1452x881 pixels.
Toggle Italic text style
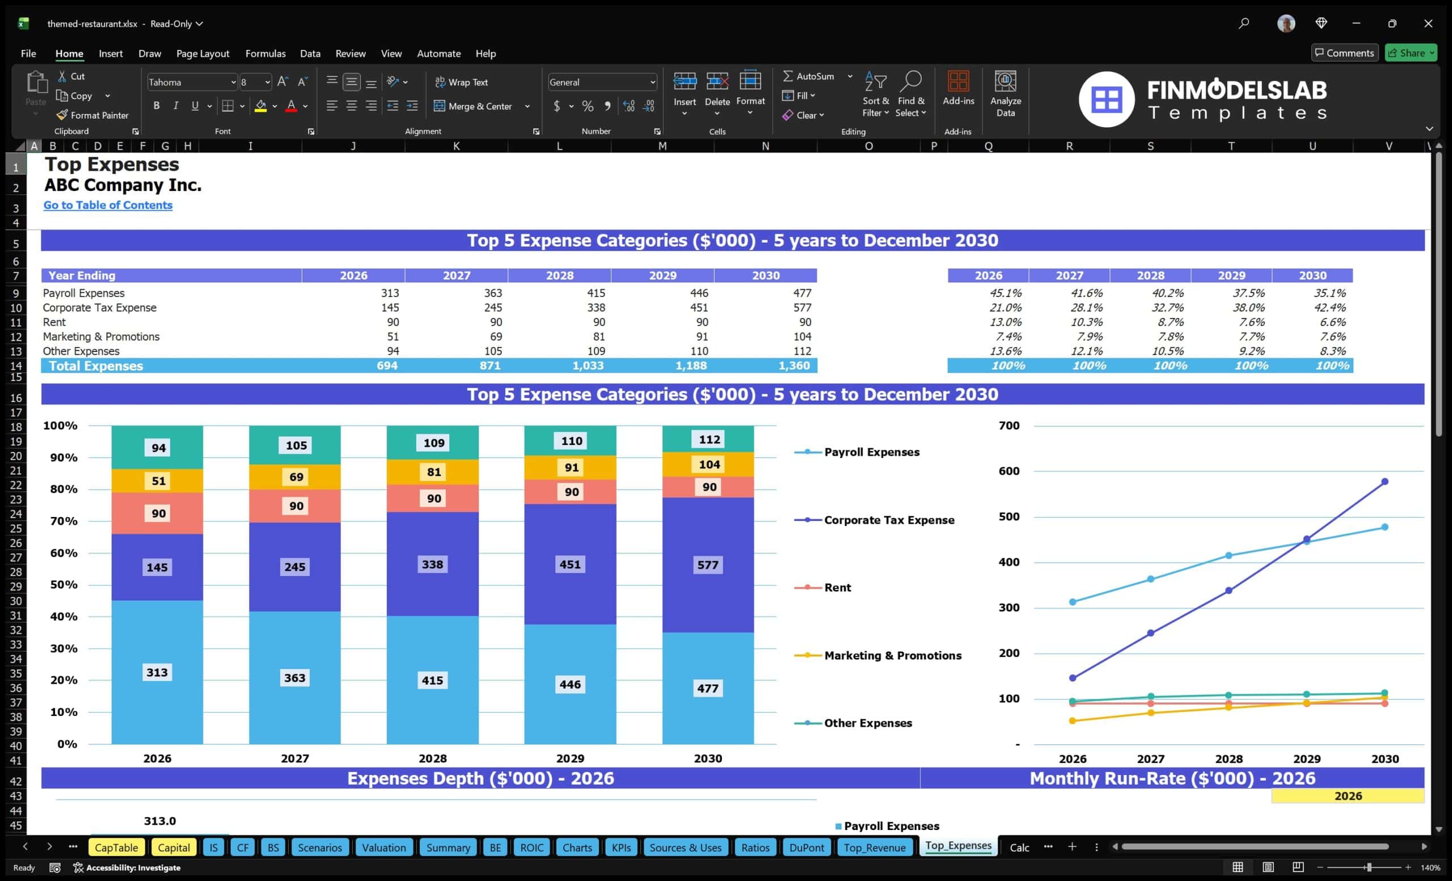pyautogui.click(x=176, y=106)
